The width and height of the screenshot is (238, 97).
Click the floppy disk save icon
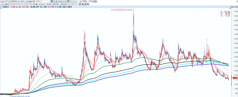tap(96, 1)
